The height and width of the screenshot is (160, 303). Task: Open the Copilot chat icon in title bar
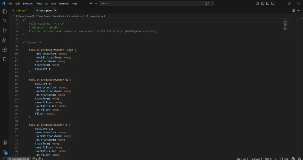pos(207,3)
